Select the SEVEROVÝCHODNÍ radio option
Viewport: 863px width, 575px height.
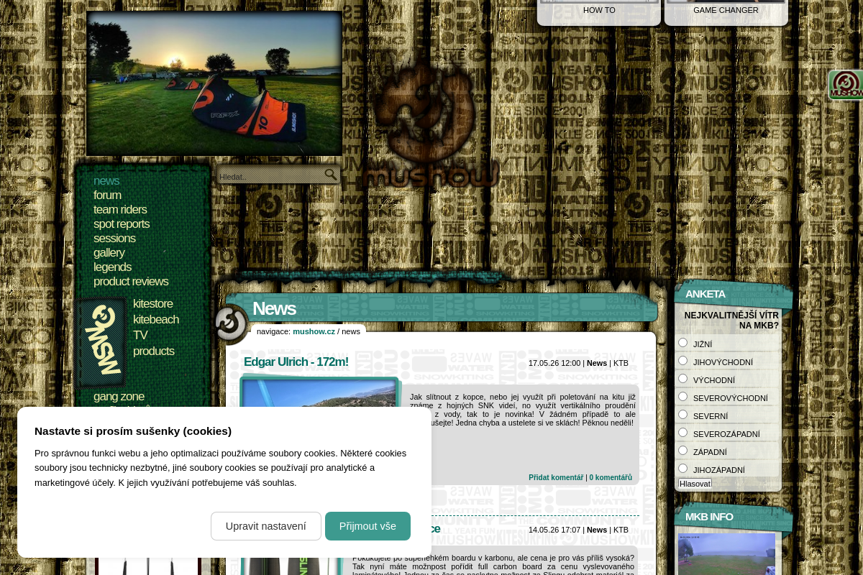[x=683, y=397]
